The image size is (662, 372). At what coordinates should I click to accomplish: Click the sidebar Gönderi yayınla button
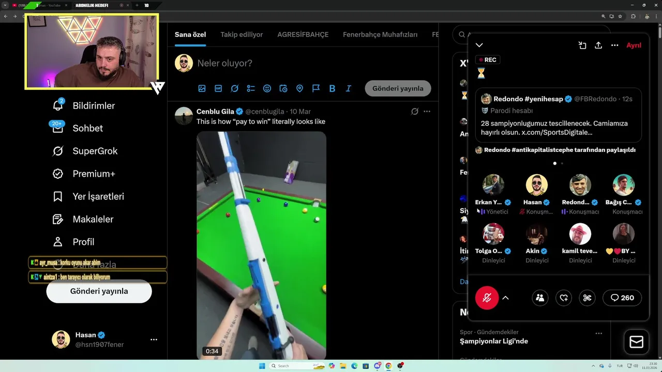pyautogui.click(x=99, y=291)
